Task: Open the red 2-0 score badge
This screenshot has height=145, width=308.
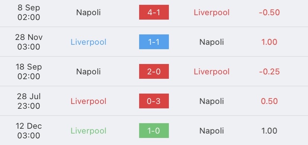Action: point(154,71)
